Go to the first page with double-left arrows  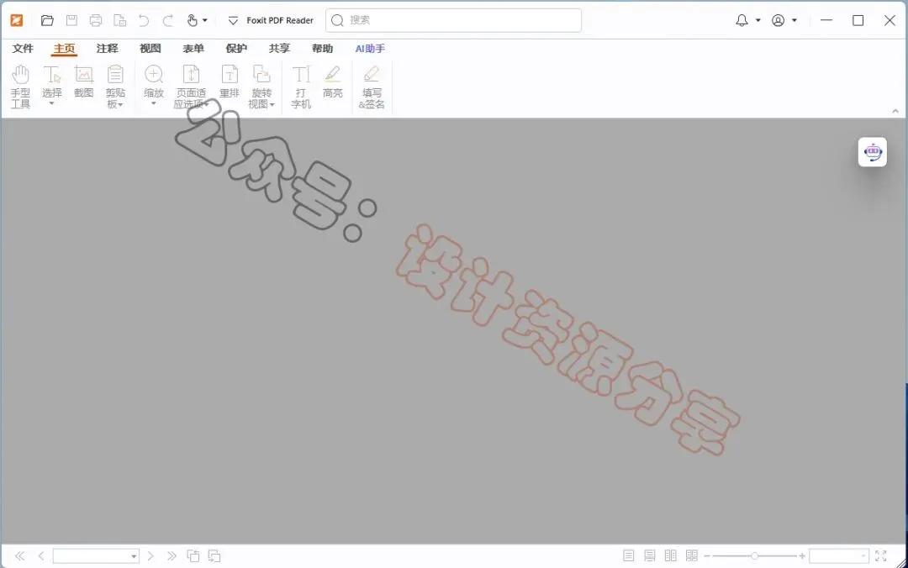pyautogui.click(x=19, y=556)
